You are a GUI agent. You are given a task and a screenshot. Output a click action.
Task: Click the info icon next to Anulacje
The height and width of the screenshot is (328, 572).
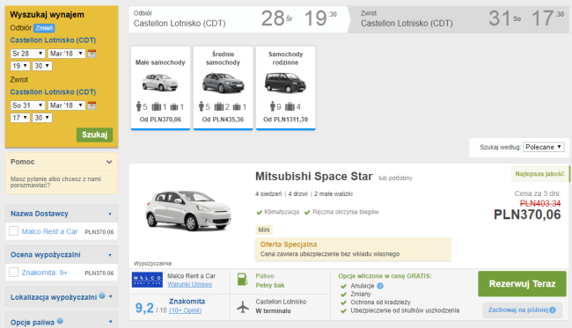[380, 286]
